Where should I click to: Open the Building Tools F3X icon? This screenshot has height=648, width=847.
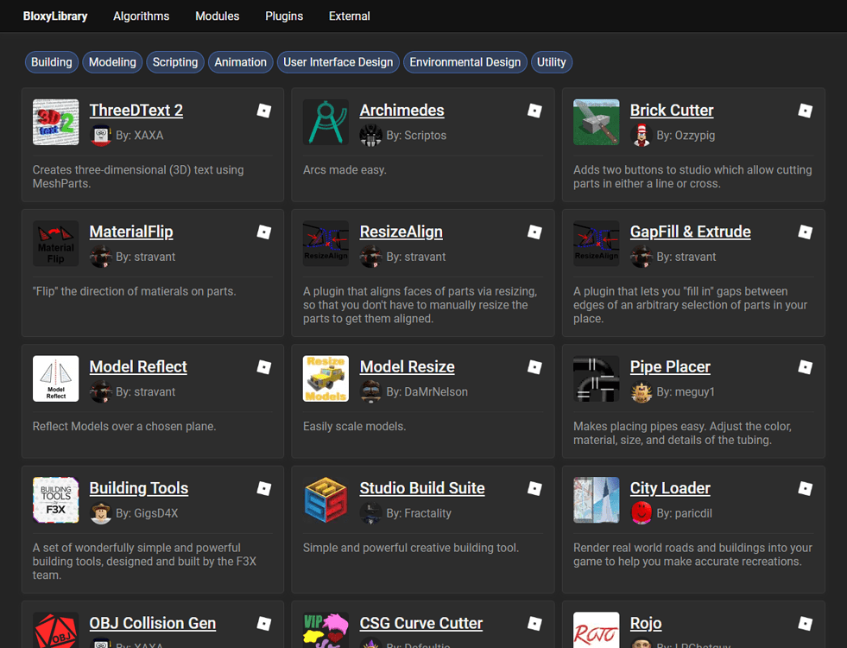click(55, 499)
